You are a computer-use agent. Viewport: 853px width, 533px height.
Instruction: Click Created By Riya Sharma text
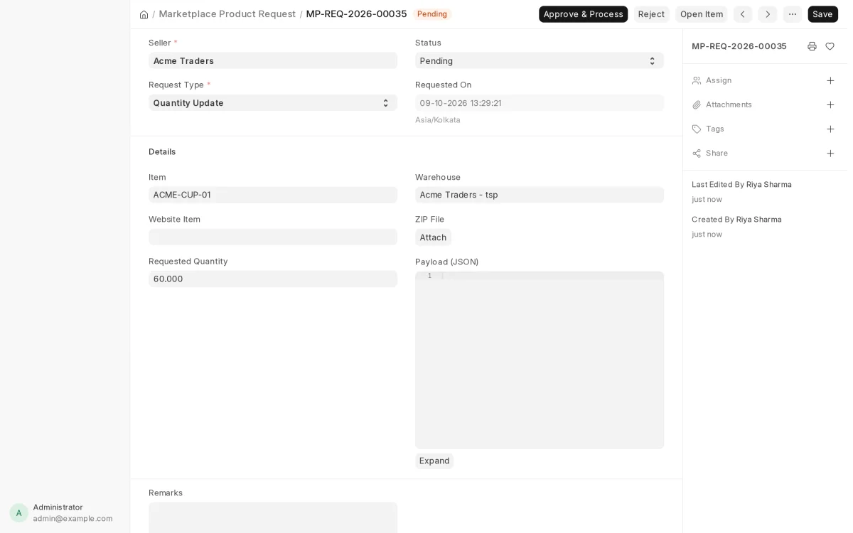coord(736,219)
